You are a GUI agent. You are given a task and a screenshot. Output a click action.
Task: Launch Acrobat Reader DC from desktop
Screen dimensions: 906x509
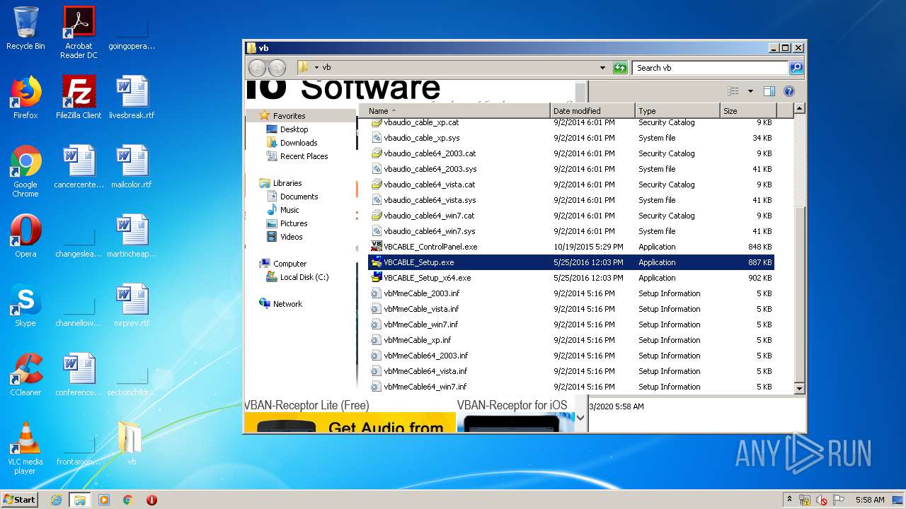(x=79, y=33)
